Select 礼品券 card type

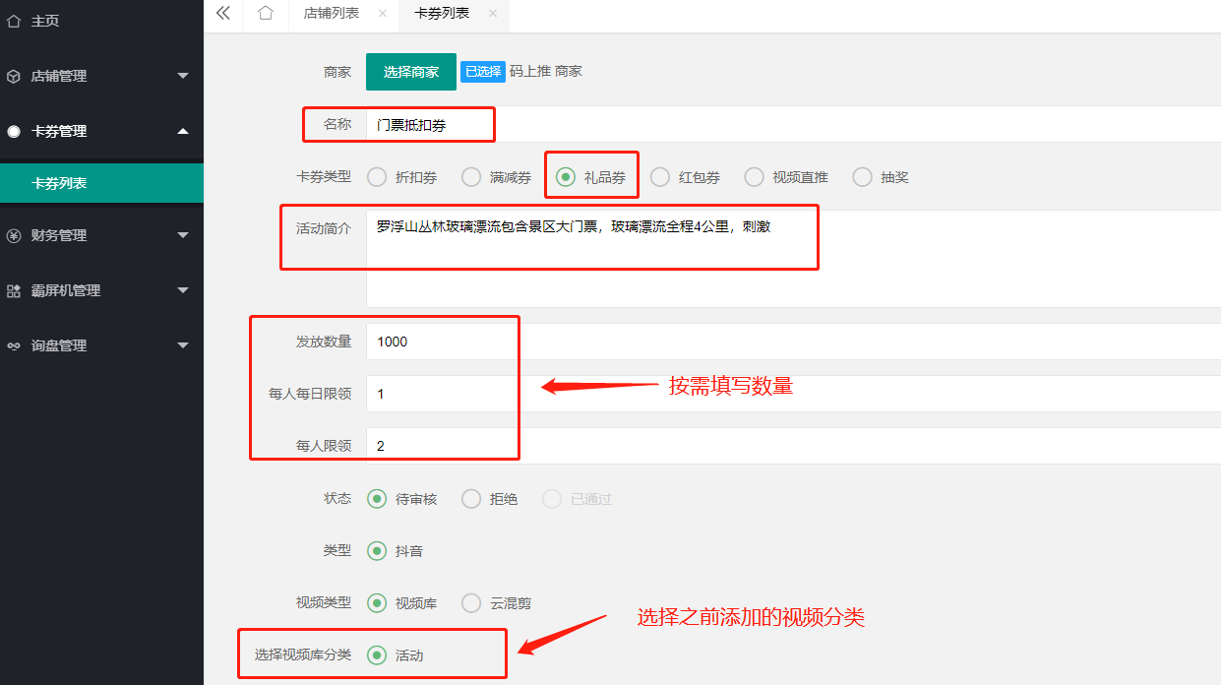tap(591, 177)
